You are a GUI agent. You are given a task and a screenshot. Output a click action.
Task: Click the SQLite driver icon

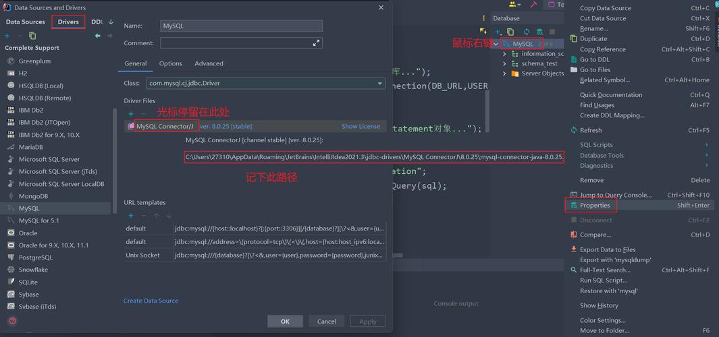pos(11,282)
